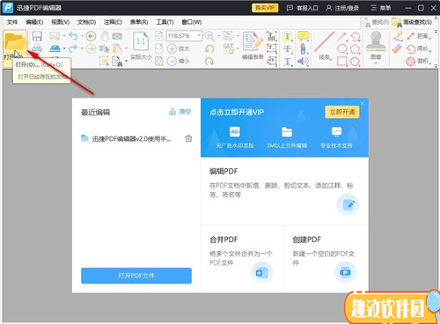Click the Email envelope icon

(x=55, y=36)
